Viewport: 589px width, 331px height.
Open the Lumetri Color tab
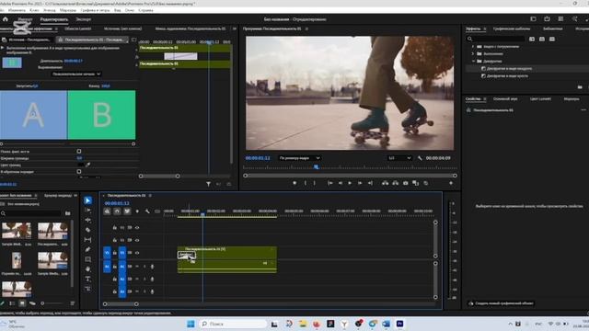540,99
